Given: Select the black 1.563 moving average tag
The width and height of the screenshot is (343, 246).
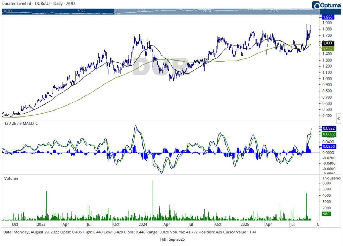Looking at the screenshot, I should tap(327, 44).
